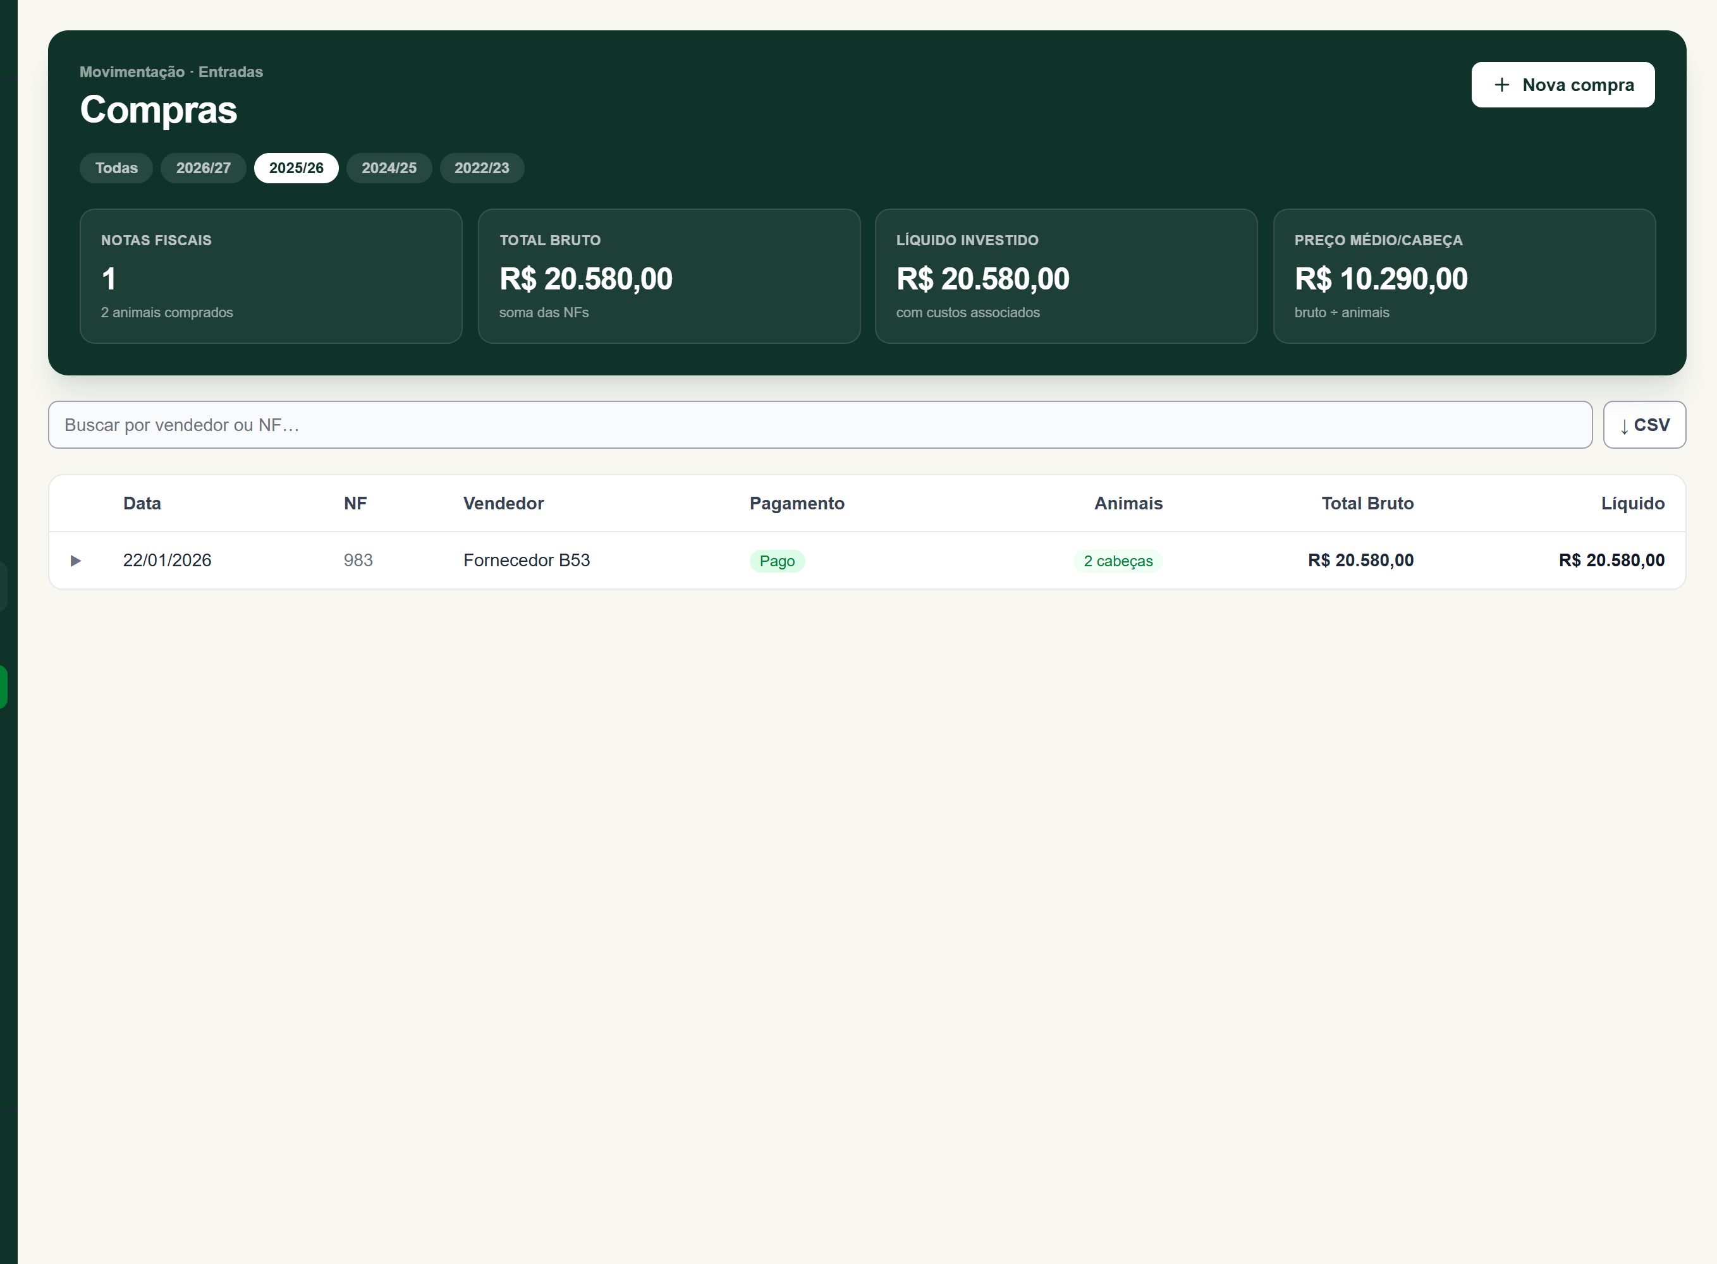Viewport: 1717px width, 1264px height.
Task: Click the Animais column header
Action: 1128,504
